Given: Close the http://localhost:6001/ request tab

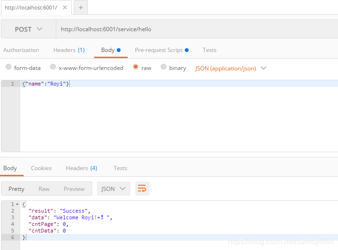Looking at the screenshot, I should tap(65, 8).
